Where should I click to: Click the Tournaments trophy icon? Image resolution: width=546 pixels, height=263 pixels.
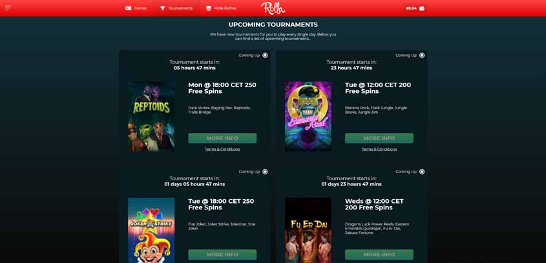pyautogui.click(x=163, y=8)
